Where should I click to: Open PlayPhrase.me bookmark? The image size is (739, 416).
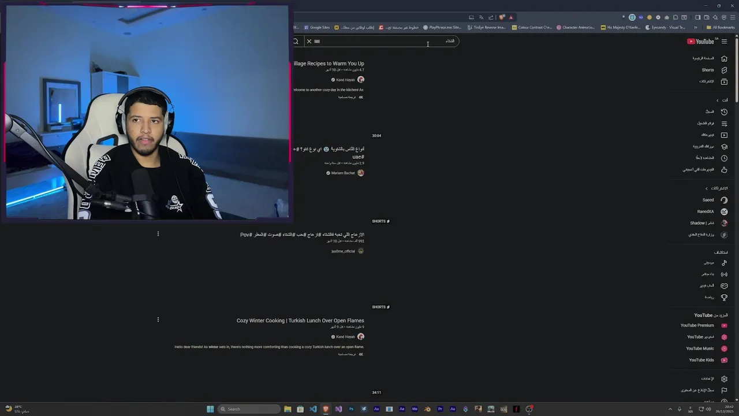[442, 27]
